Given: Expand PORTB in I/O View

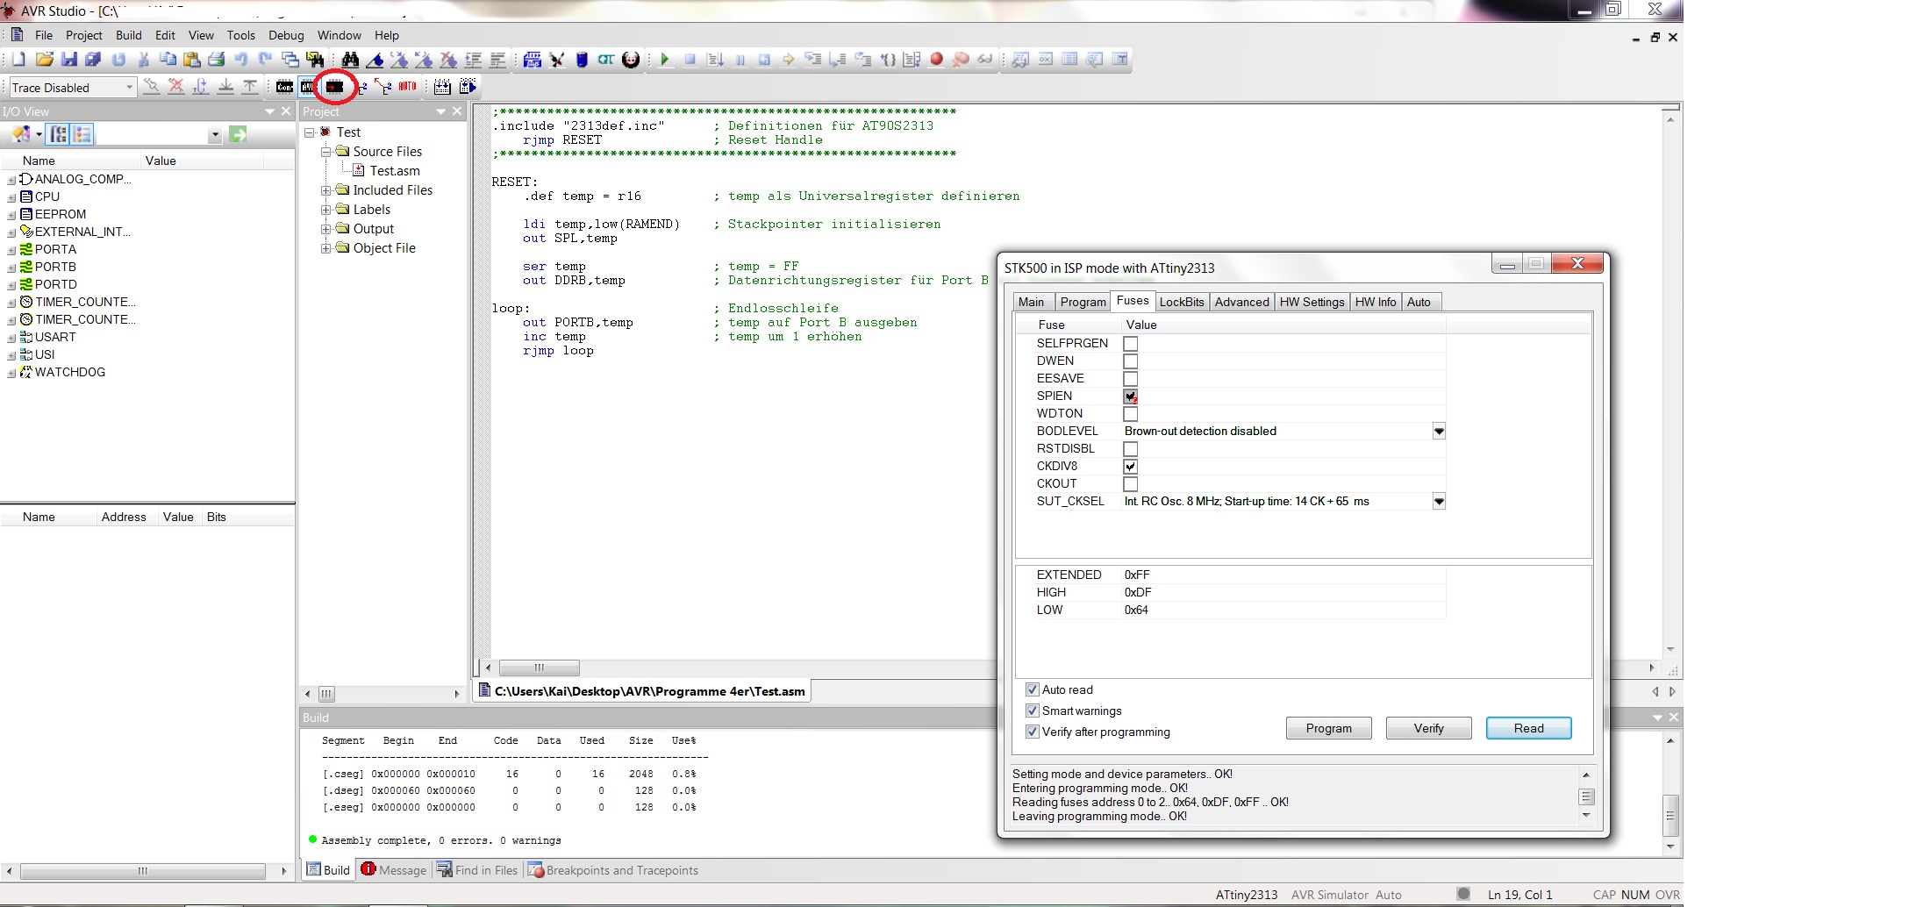Looking at the screenshot, I should pyautogui.click(x=12, y=268).
